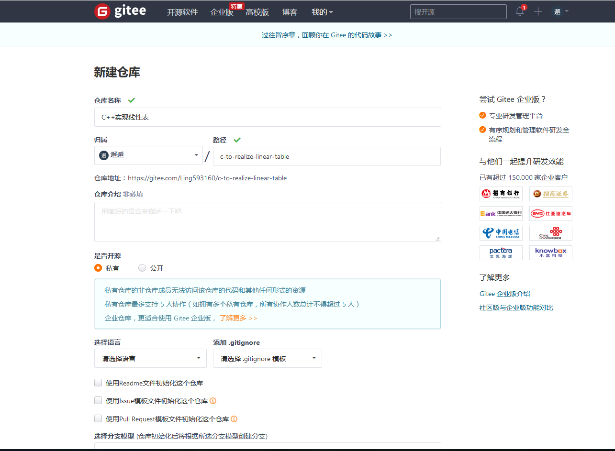Screen dimensions: 615x451
Task: Click the Pactera logo
Action: pyautogui.click(x=501, y=253)
